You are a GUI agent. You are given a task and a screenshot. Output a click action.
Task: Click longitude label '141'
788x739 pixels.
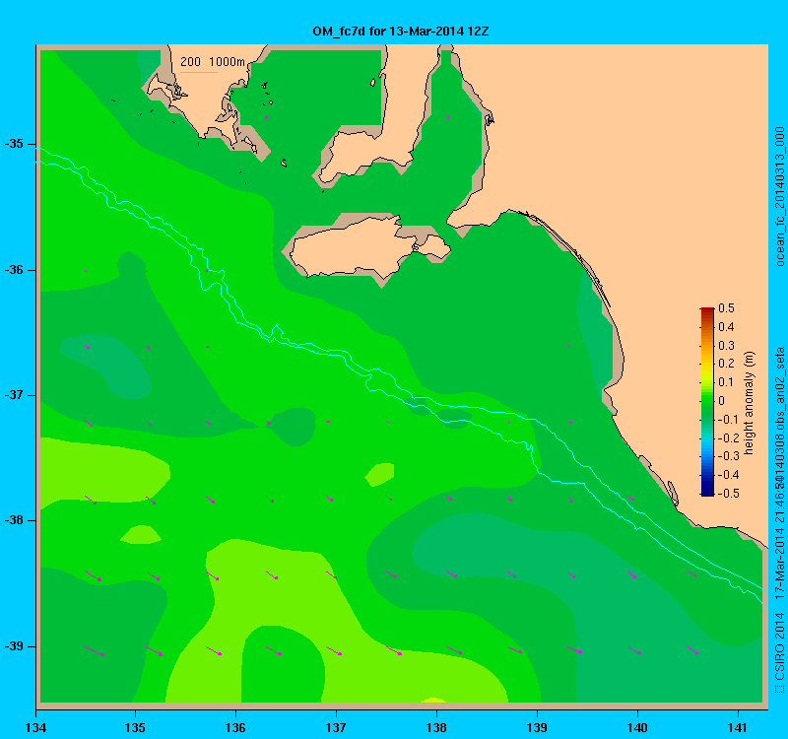[x=738, y=727]
